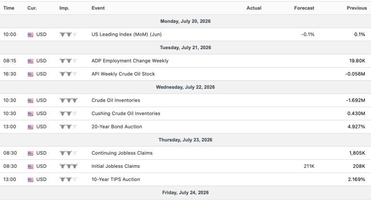371x201 pixels.
Task: Click the Event column header
Action: pos(98,8)
